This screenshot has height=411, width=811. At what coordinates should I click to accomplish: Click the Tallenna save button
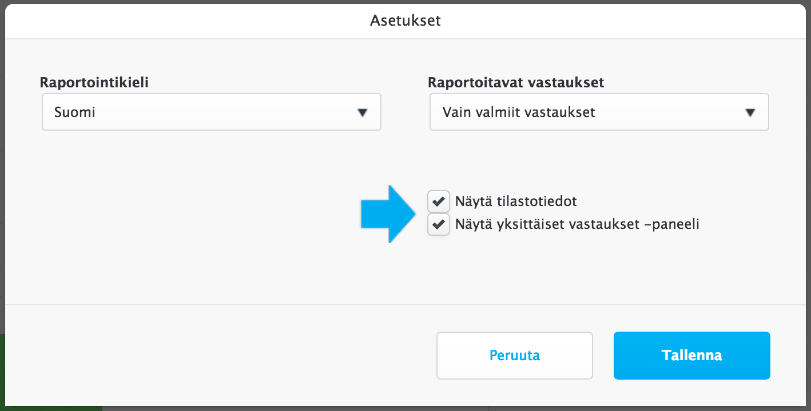click(x=691, y=355)
